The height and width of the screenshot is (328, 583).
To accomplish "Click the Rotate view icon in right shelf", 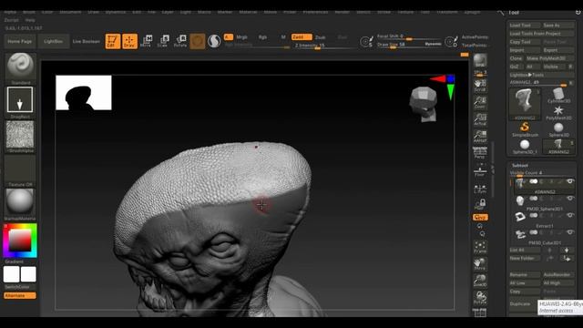I will coord(480,298).
